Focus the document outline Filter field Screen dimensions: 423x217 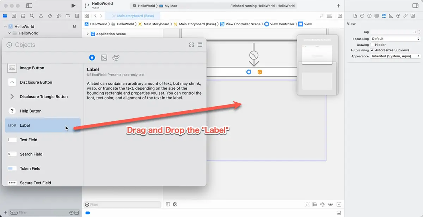pos(122,204)
